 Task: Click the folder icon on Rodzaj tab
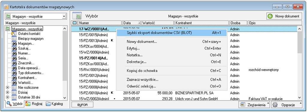pyautogui.click(x=28, y=104)
